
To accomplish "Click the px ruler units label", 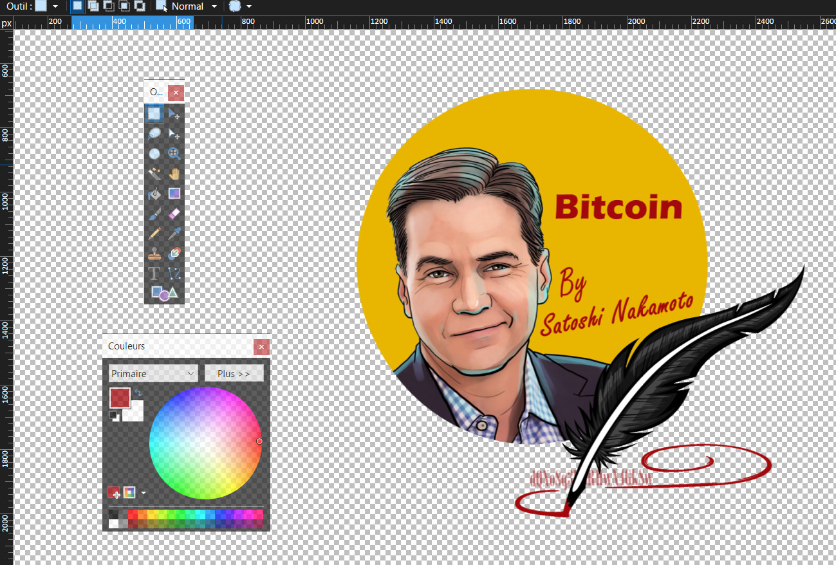I will click(x=6, y=23).
